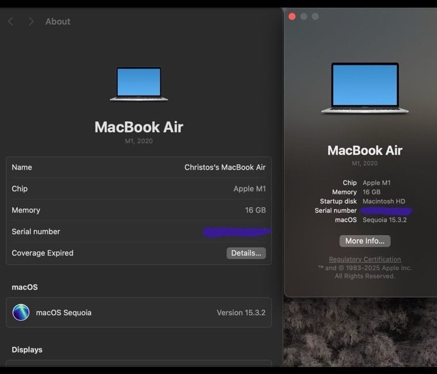Click the Memory label in settings list
437x374 pixels.
tap(26, 210)
